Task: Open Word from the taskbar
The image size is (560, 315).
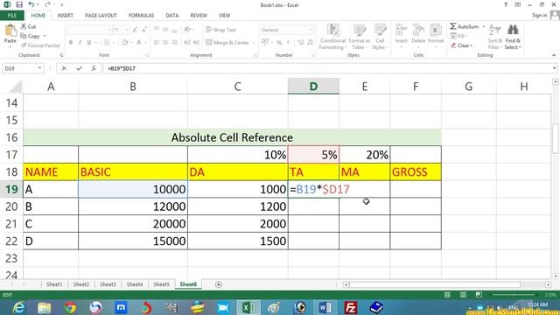Action: click(x=325, y=307)
